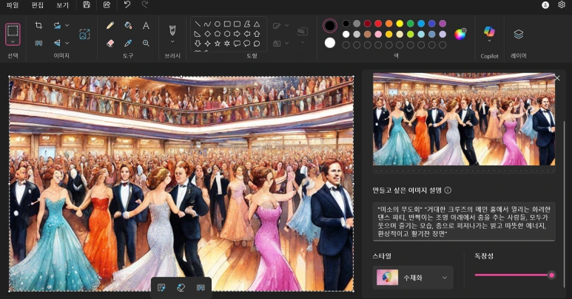Open the 편집 menu
Image resolution: width=572 pixels, height=299 pixels.
tap(38, 4)
